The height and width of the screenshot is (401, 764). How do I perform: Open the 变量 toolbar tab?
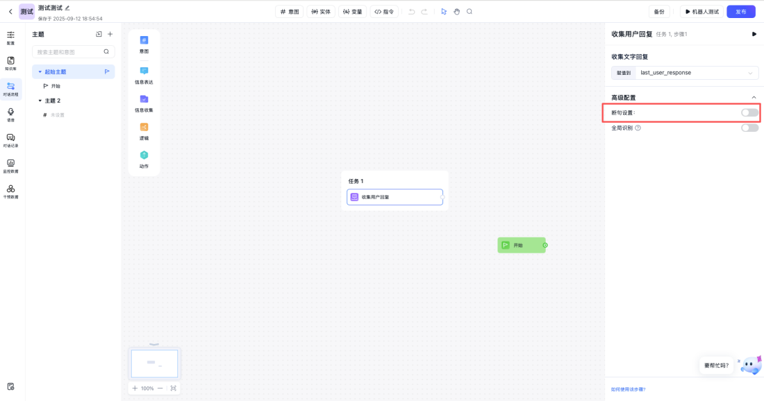(x=352, y=12)
